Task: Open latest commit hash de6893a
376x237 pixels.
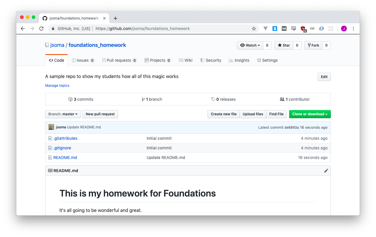Action: 291,128
